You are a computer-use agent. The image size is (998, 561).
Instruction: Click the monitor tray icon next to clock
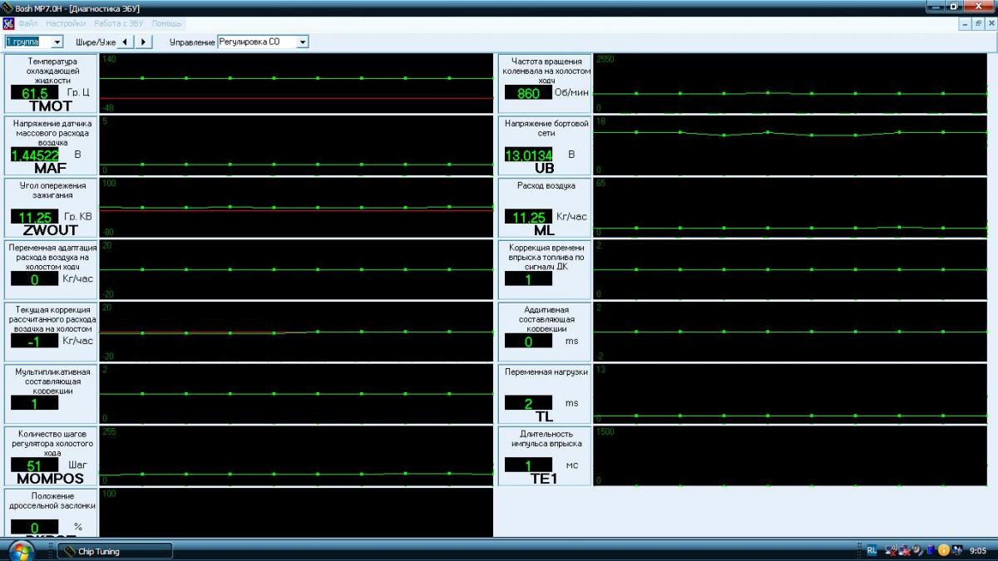957,550
